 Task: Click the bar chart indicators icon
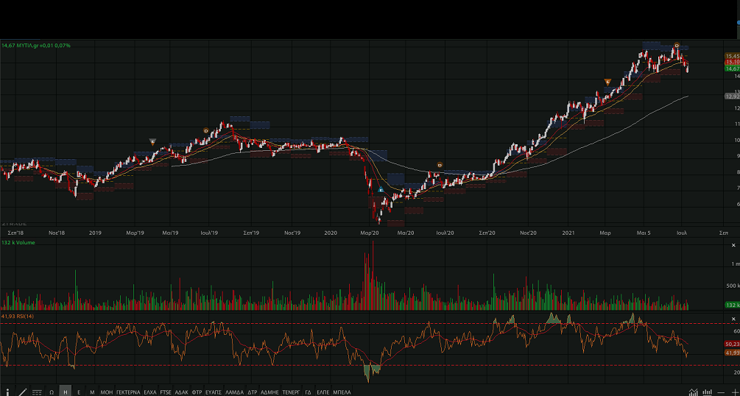708,392
